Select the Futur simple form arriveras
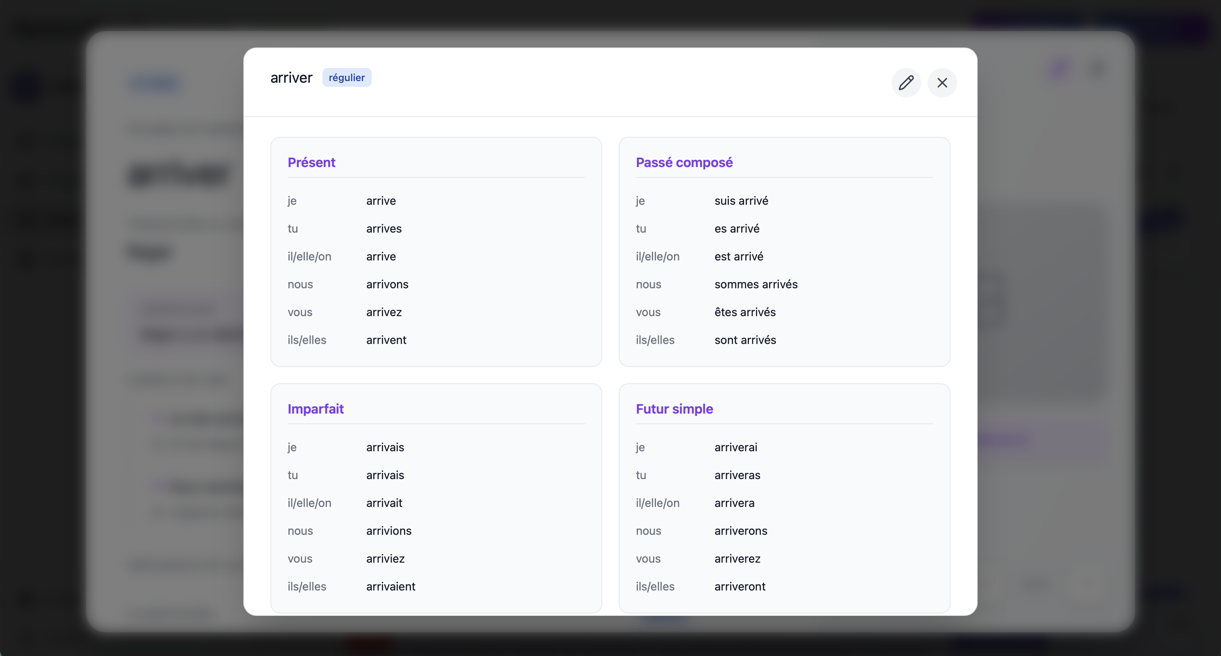The height and width of the screenshot is (656, 1221). (737, 475)
